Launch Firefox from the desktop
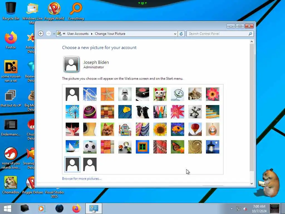 click(x=11, y=40)
